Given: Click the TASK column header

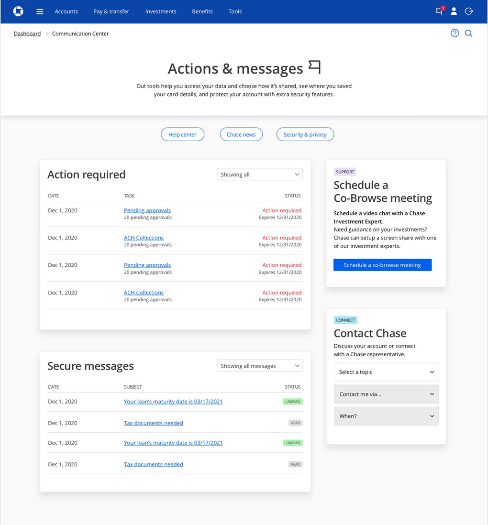Looking at the screenshot, I should pos(129,196).
